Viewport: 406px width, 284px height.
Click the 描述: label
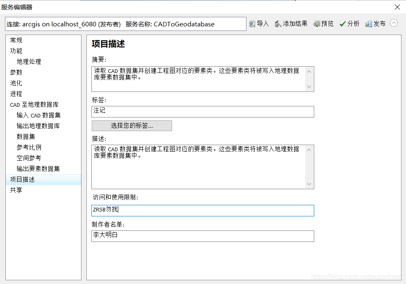point(99,139)
